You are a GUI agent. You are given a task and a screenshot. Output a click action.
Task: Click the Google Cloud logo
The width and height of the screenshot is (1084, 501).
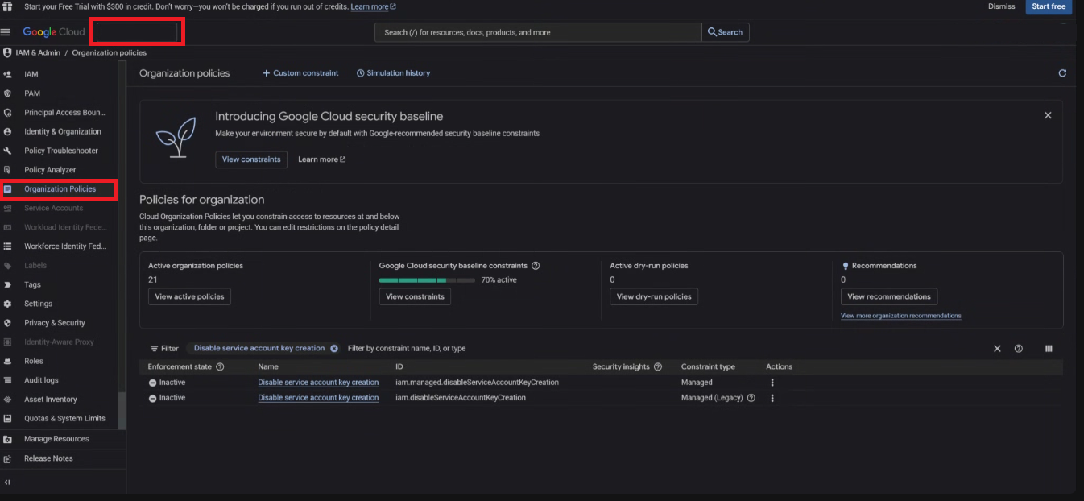coord(53,32)
